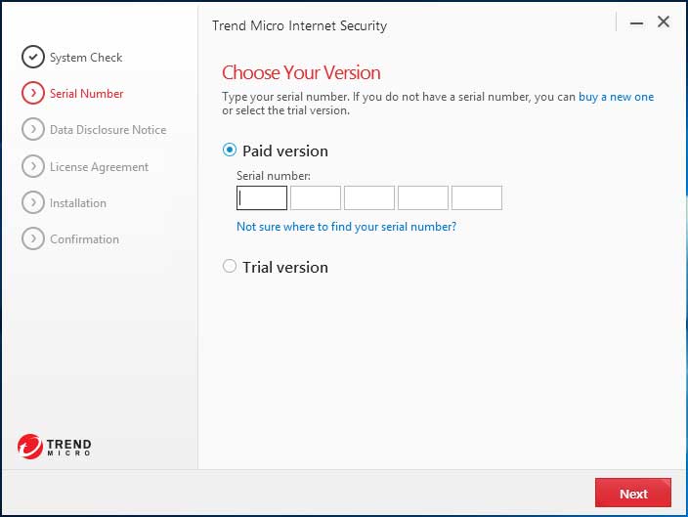Open the 'buy a new one' link

(616, 97)
